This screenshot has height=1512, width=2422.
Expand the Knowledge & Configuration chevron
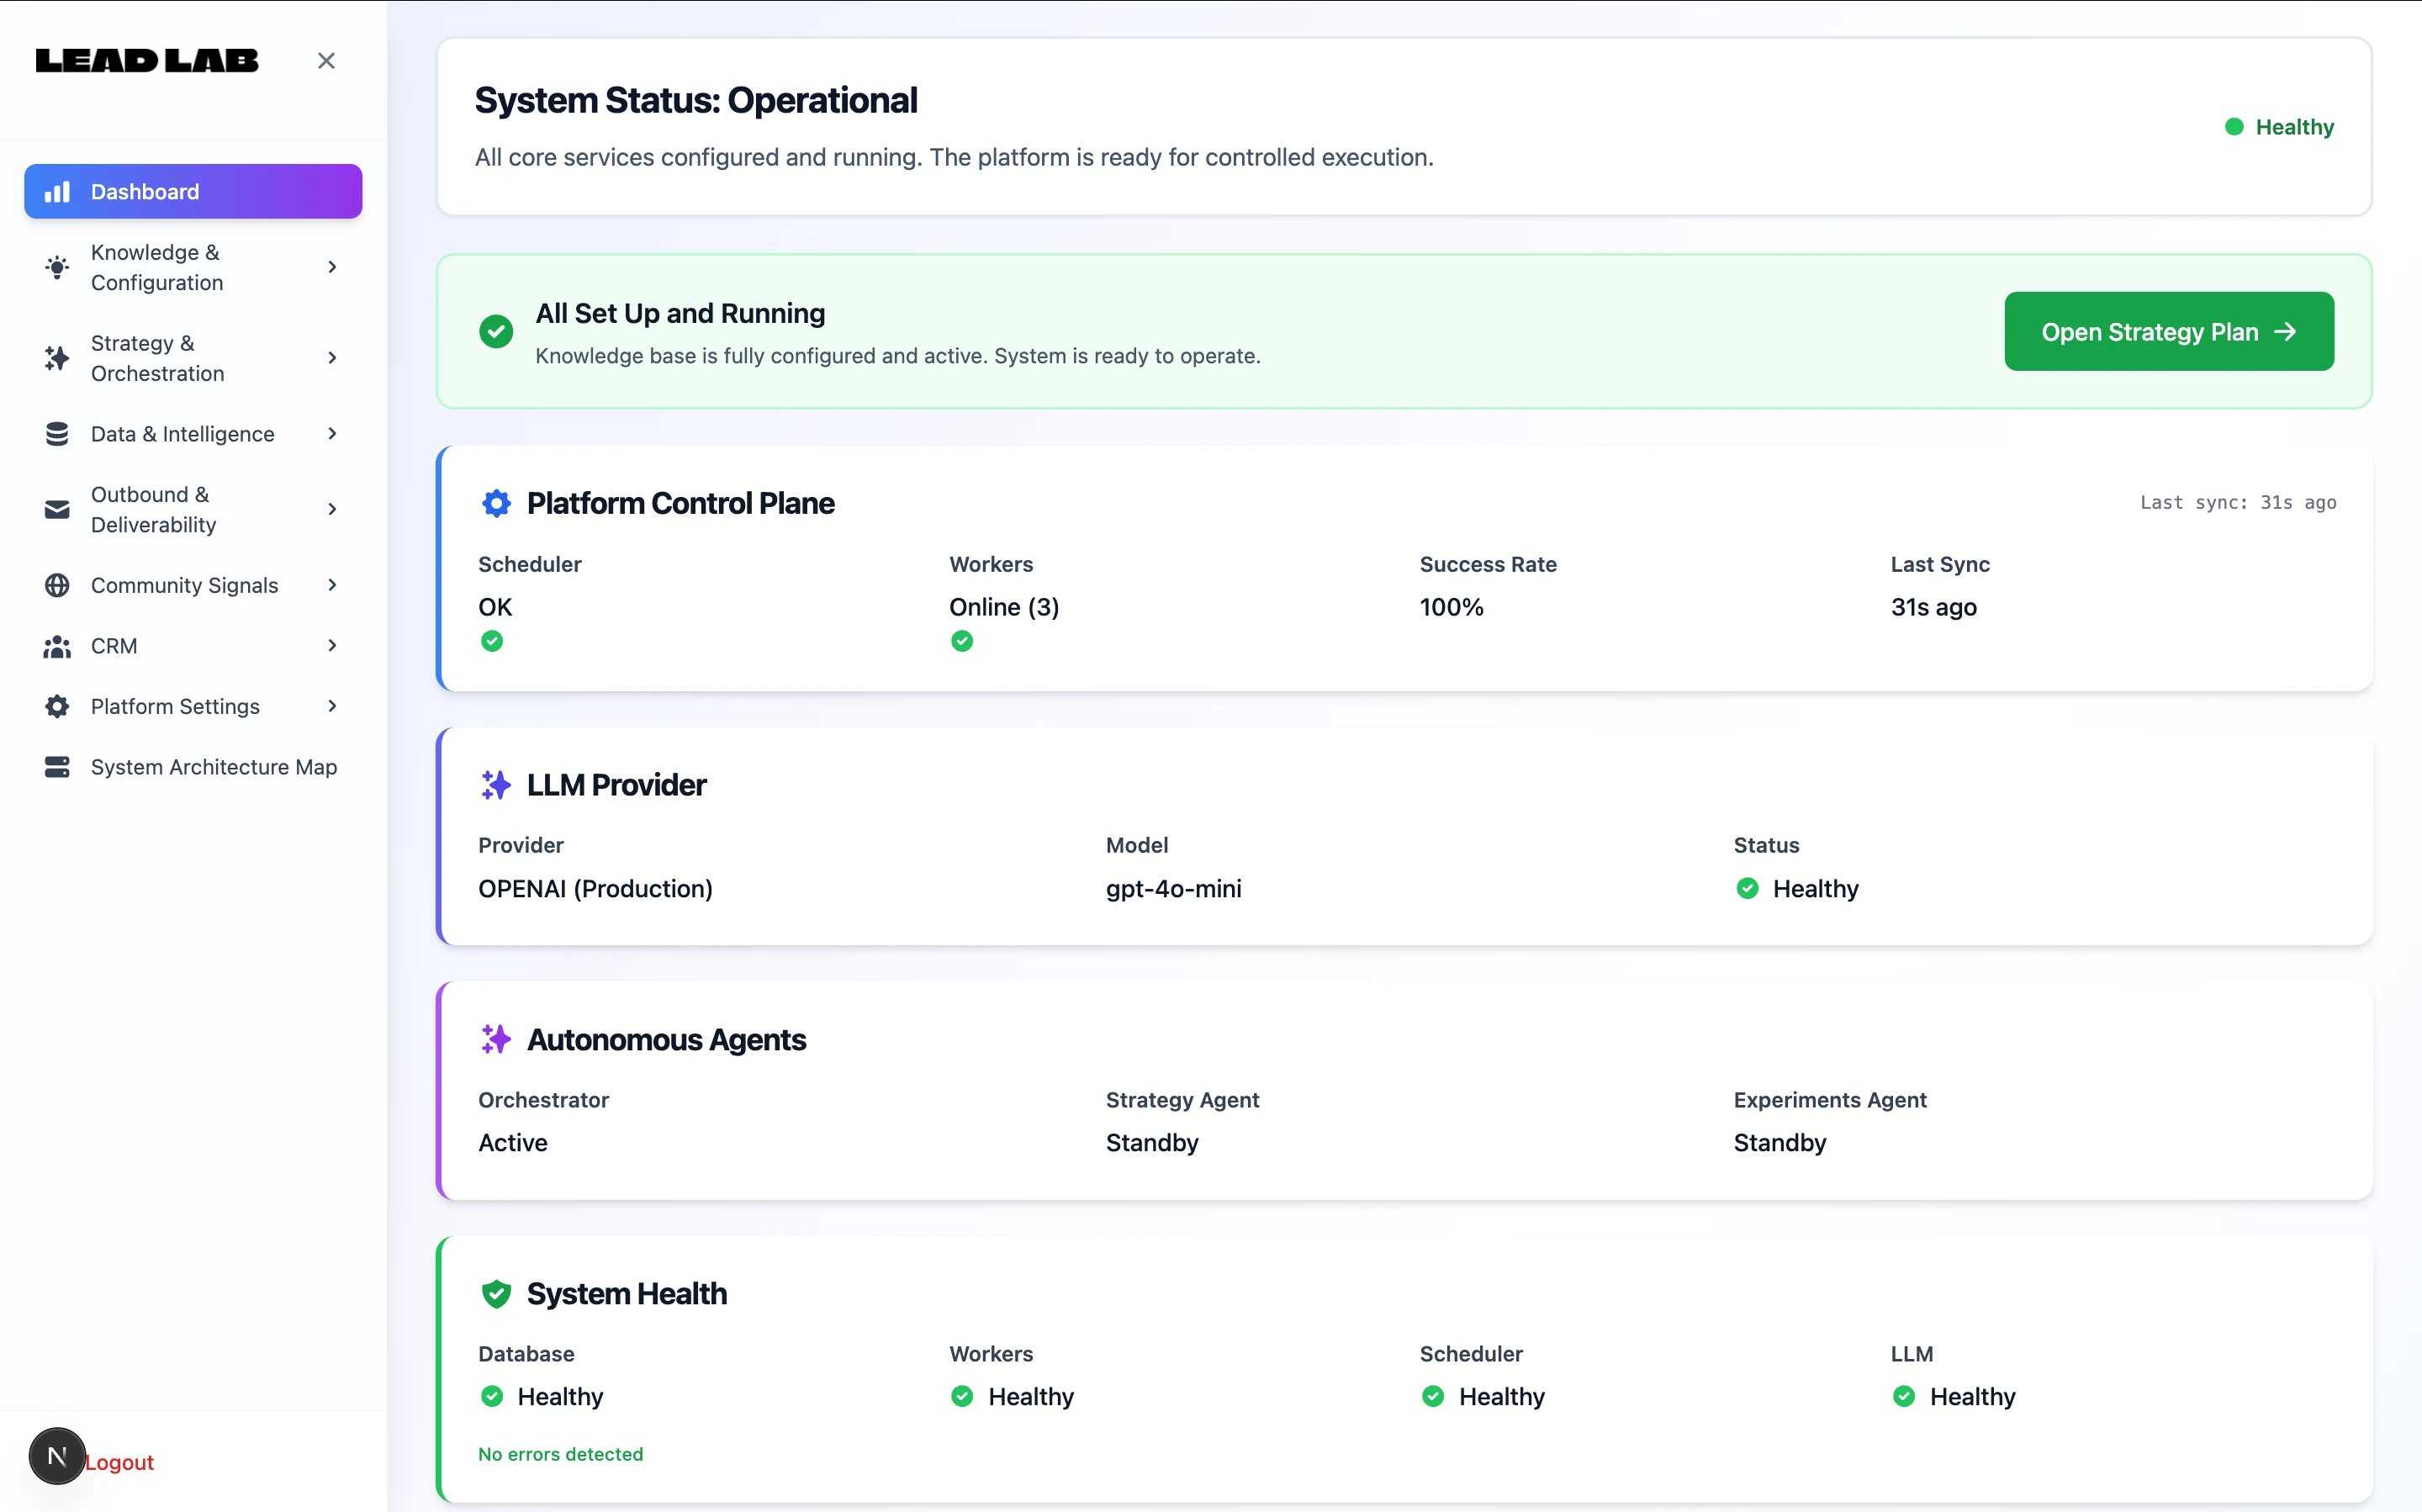pyautogui.click(x=332, y=267)
